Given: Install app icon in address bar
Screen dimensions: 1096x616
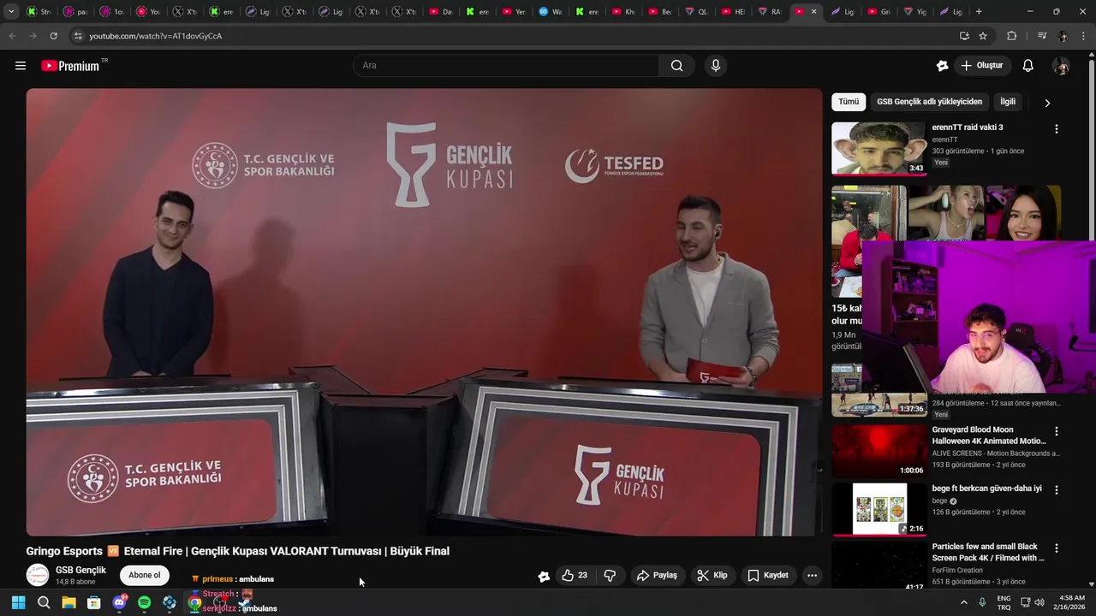Looking at the screenshot, I should coord(964,36).
